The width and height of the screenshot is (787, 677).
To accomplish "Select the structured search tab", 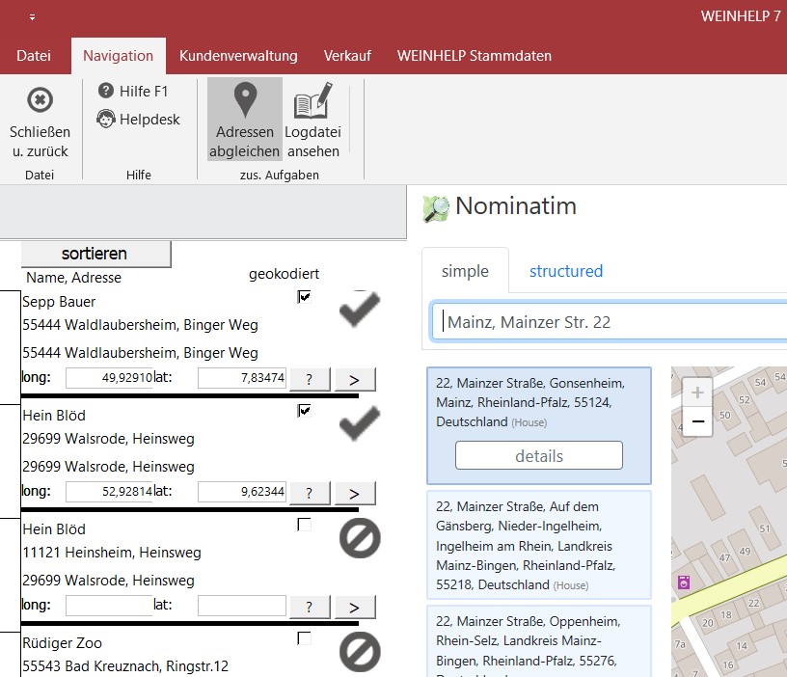I will coord(565,271).
